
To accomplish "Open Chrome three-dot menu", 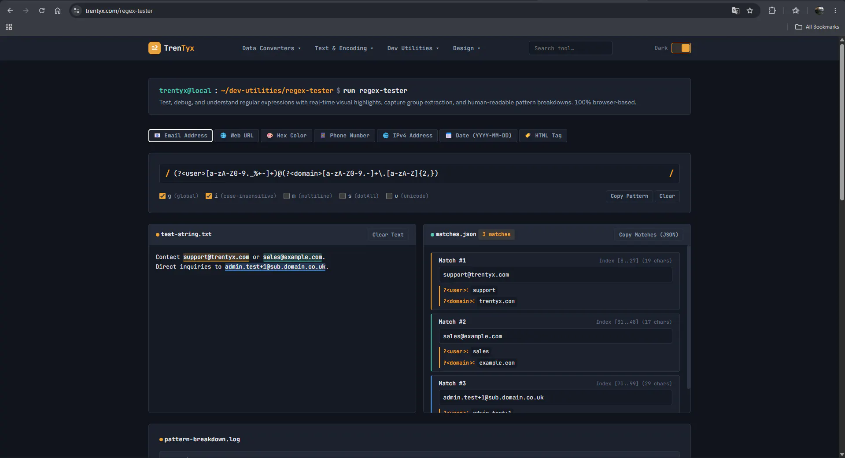I will 835,11.
